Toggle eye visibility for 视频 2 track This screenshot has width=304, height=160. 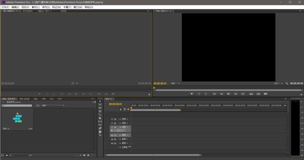tap(112, 123)
